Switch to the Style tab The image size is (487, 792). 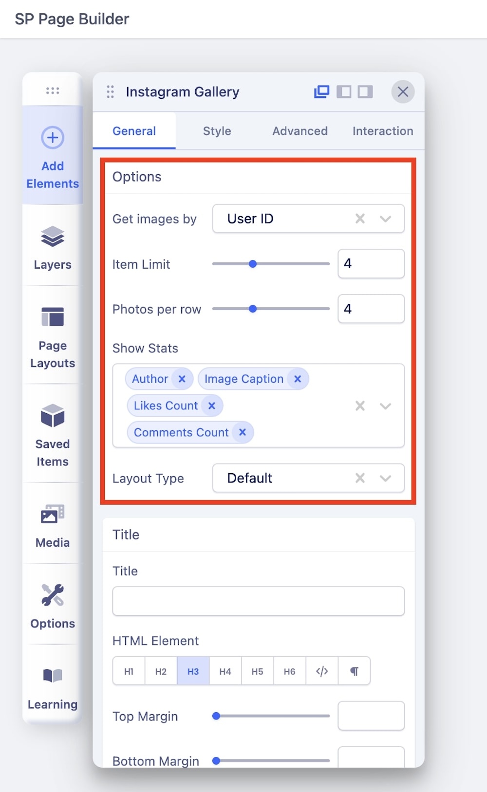point(217,131)
